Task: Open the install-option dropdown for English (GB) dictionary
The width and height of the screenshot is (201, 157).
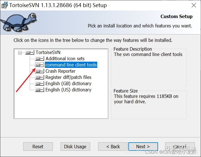Action: 40,84
